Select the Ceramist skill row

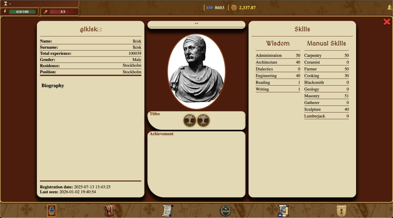click(326, 62)
